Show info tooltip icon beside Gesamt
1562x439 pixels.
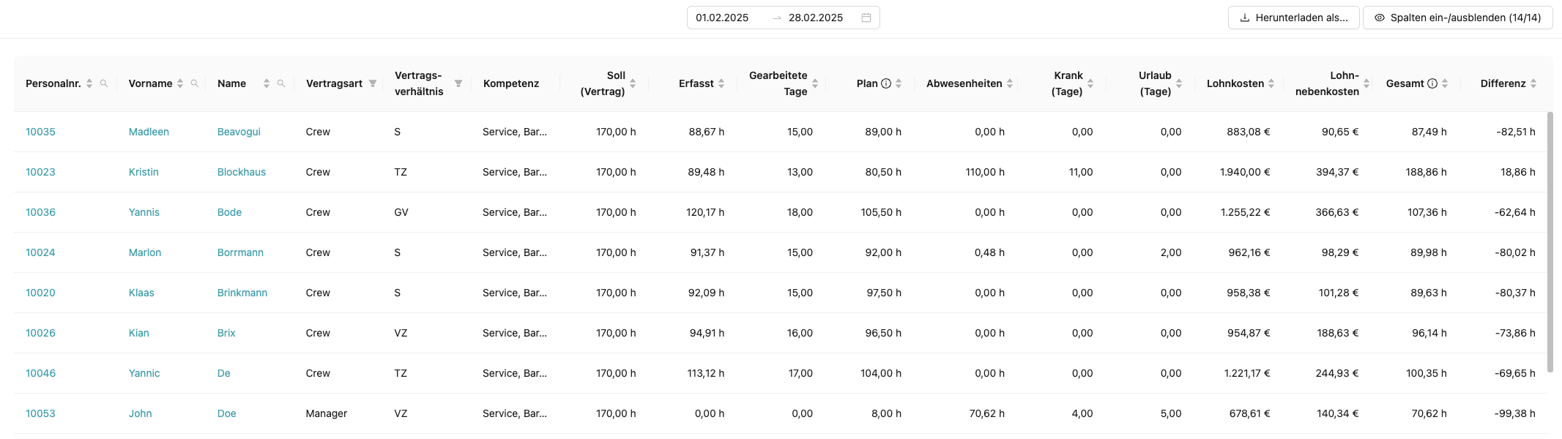1432,83
